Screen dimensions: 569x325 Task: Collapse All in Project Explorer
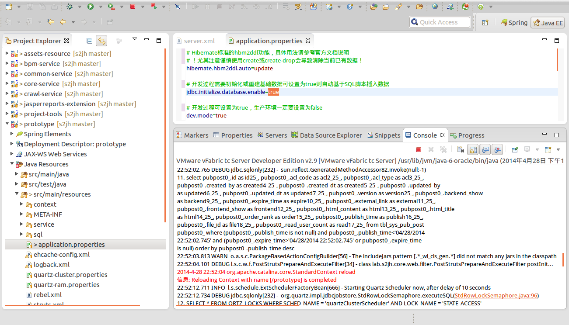[x=90, y=41]
